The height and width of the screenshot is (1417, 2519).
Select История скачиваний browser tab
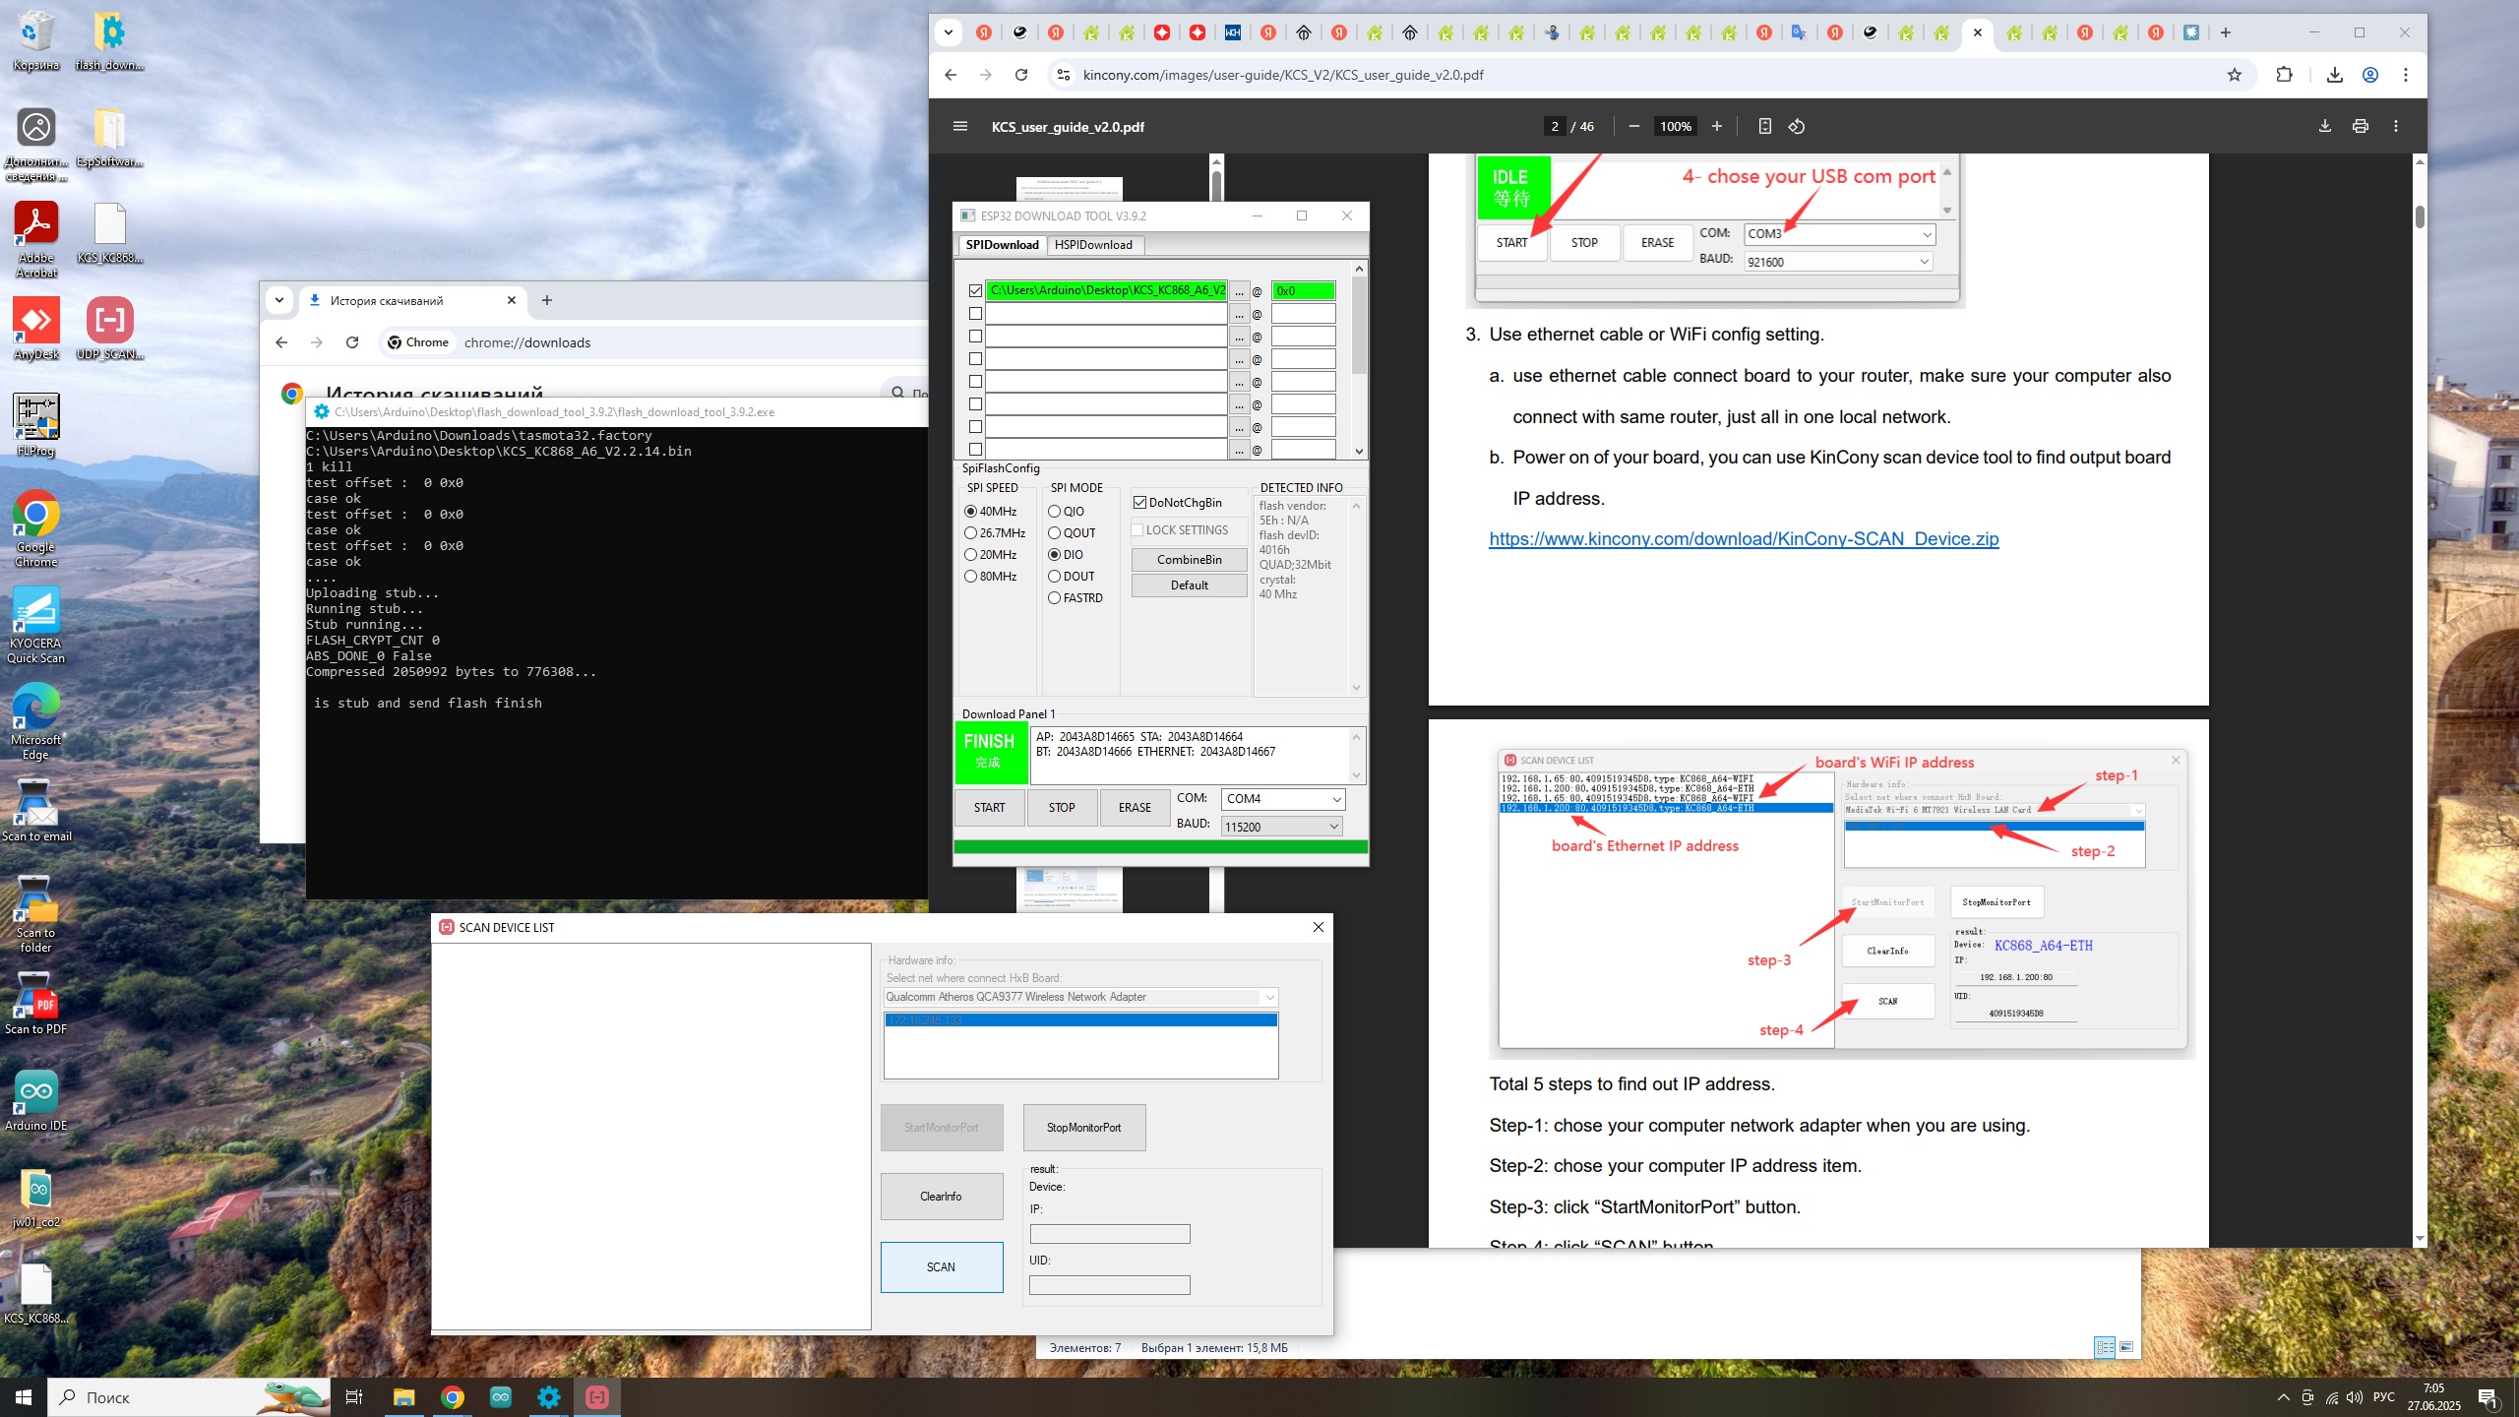click(386, 301)
